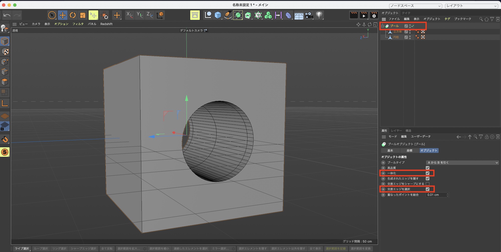Viewport: 501px width, 252px height.
Task: Click the 重なったポイントを結合 value stepper
Action: click(447, 195)
